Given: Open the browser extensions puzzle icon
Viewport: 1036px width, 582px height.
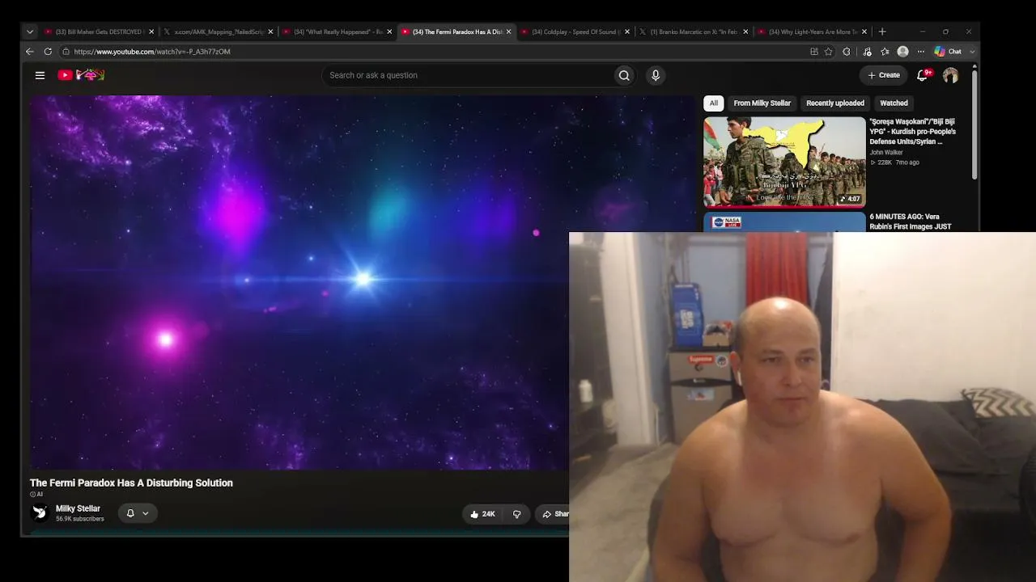Looking at the screenshot, I should (x=847, y=52).
